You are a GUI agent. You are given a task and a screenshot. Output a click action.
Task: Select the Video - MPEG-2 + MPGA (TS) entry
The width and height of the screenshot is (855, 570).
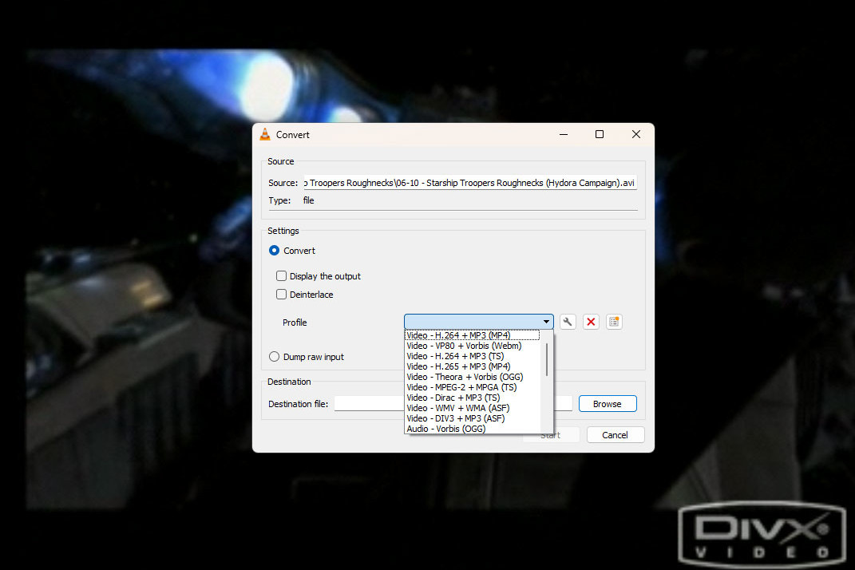461,386
